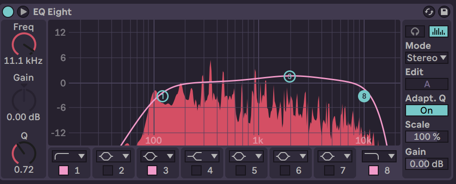Click the Gain knob
Viewport: 456px width, 184px height.
pos(24,100)
